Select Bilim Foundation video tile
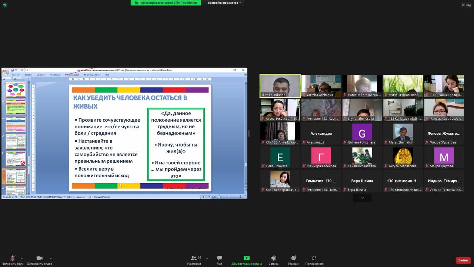 pyautogui.click(x=280, y=86)
